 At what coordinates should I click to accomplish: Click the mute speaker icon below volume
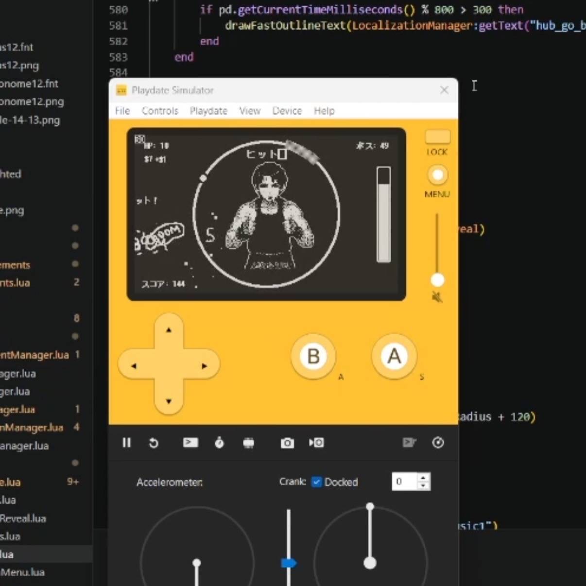[437, 297]
